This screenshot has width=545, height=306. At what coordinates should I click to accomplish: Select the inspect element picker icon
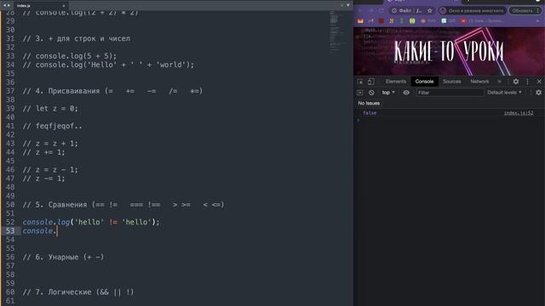[360, 82]
